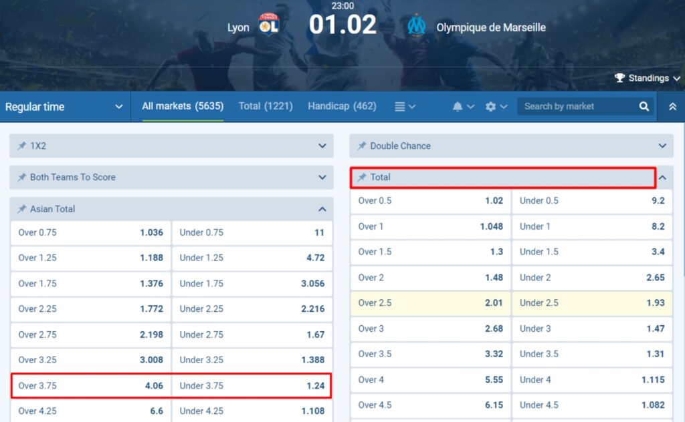Open the settings gear icon
This screenshot has height=422, width=685.
[x=491, y=107]
